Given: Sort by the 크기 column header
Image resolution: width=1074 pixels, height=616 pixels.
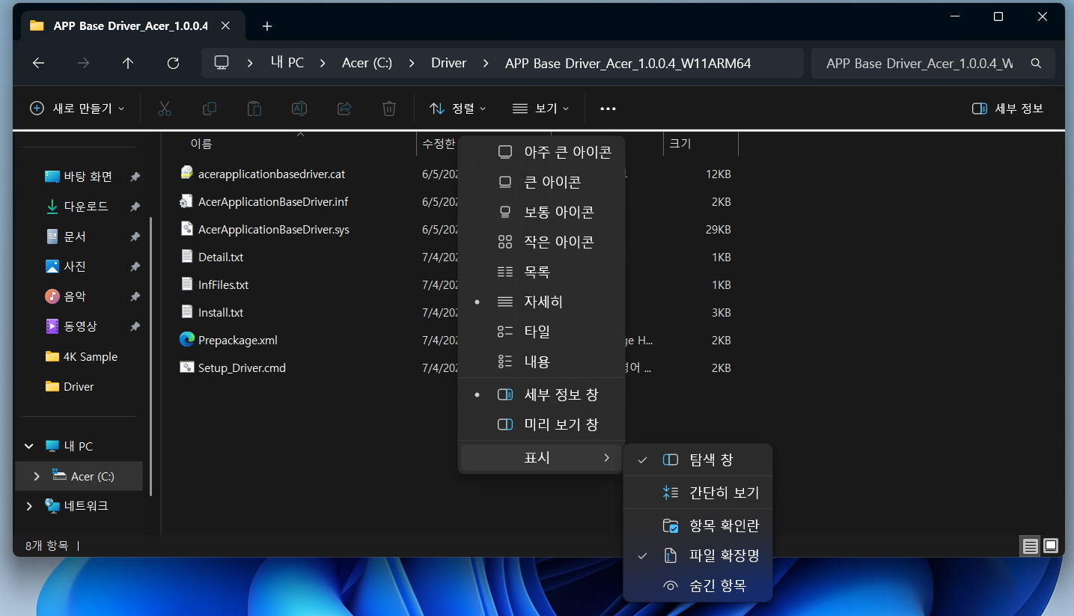Looking at the screenshot, I should 680,144.
